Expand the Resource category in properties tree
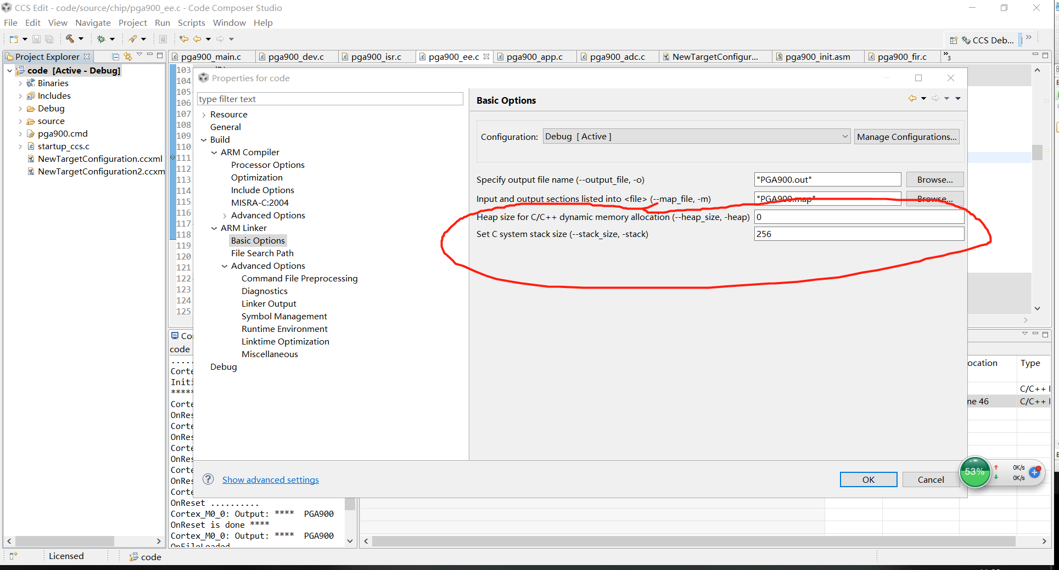 click(204, 114)
